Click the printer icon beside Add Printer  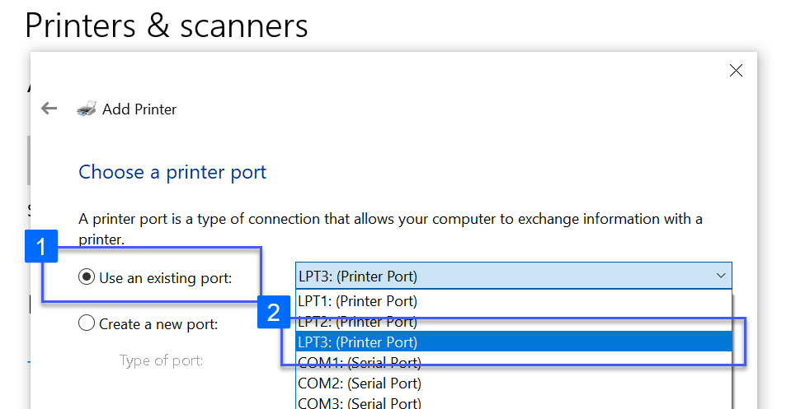87,109
